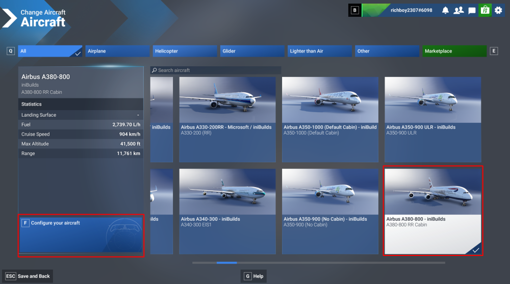Click the E next-category key icon
The width and height of the screenshot is (510, 284).
[x=494, y=51]
